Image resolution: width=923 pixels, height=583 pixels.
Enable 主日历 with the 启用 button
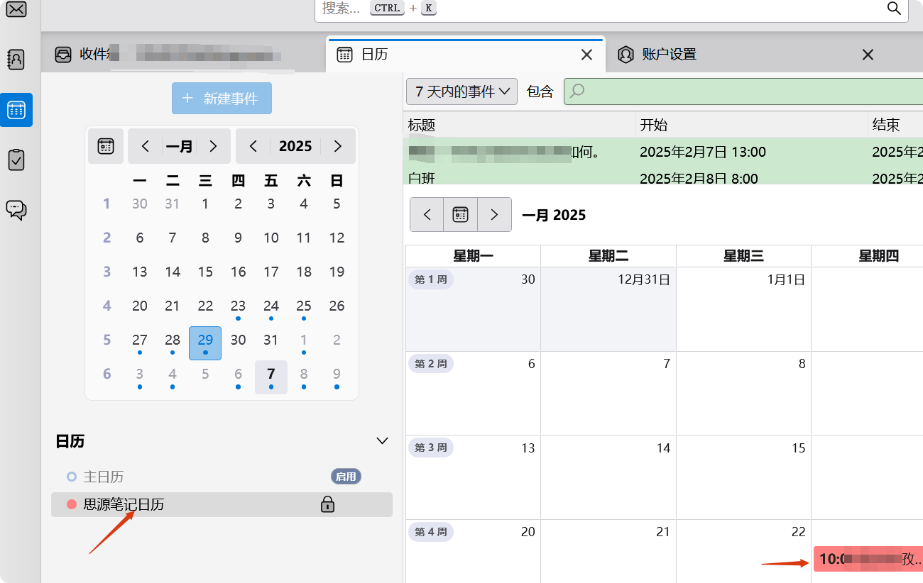click(x=346, y=477)
